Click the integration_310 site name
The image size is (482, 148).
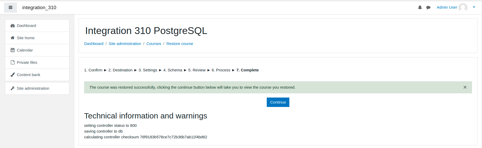point(39,8)
